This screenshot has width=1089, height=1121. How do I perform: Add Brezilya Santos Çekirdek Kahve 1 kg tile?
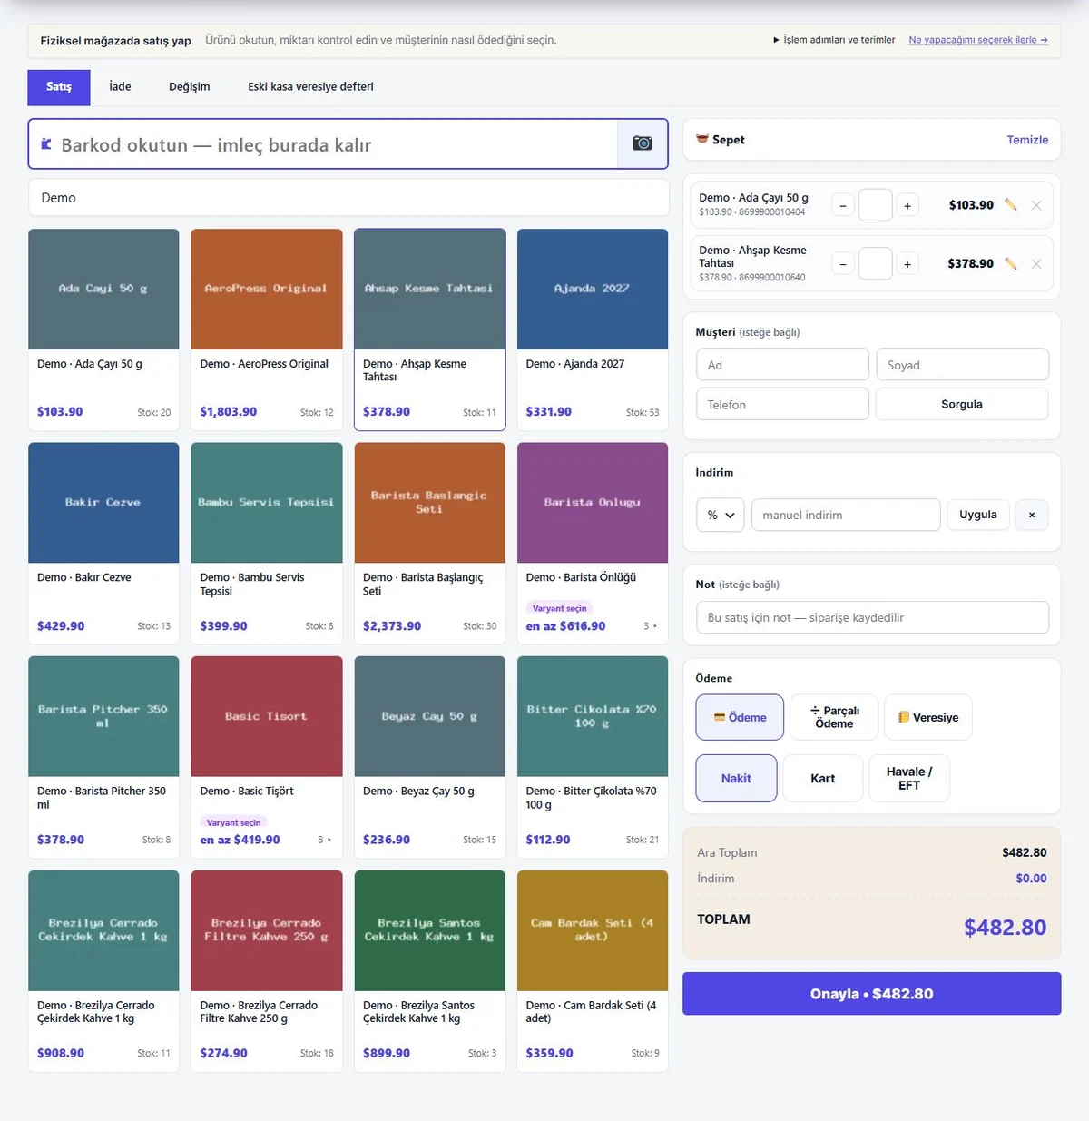pyautogui.click(x=430, y=971)
